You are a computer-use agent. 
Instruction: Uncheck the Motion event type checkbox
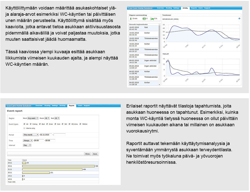click(x=80, y=124)
